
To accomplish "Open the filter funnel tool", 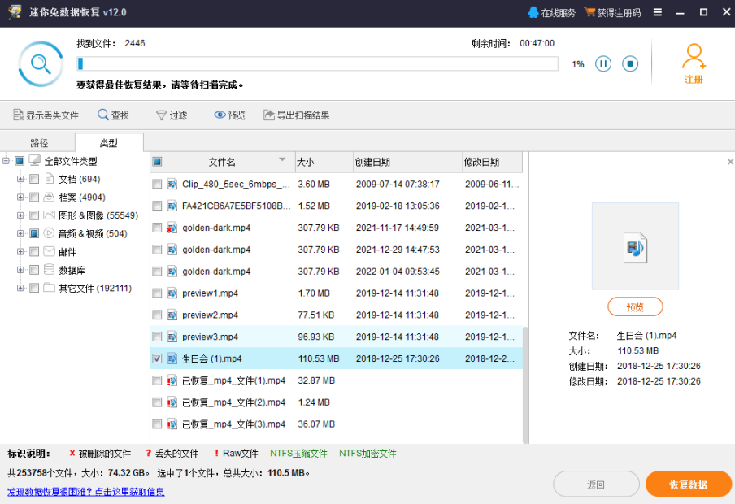I will coord(161,115).
